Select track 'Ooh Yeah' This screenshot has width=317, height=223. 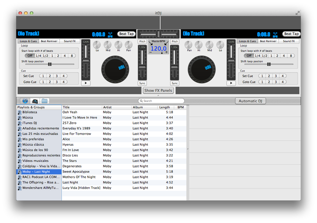[124, 112]
